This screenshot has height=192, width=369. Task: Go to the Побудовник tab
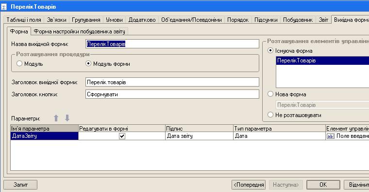(x=298, y=20)
